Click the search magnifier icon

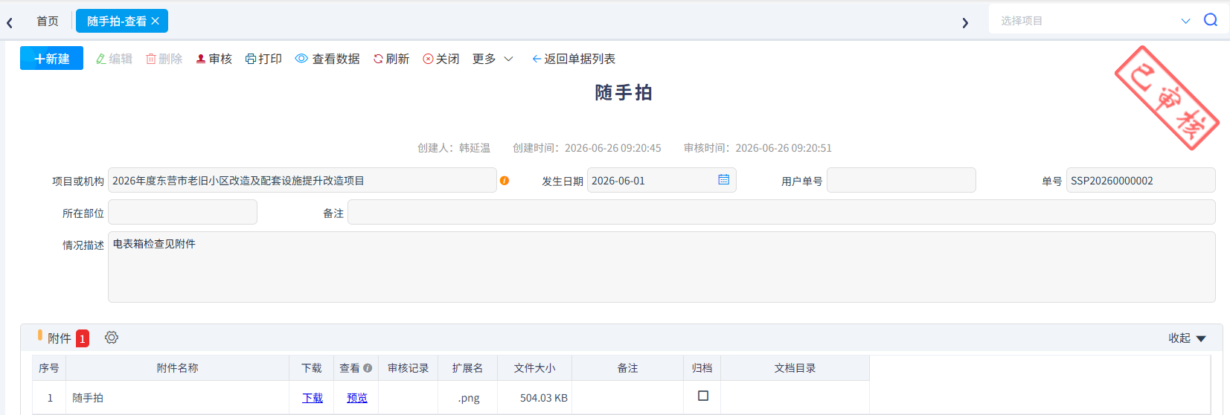pyautogui.click(x=1211, y=20)
